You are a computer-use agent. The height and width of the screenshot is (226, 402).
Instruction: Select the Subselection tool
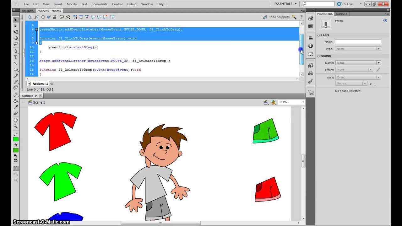(16, 26)
